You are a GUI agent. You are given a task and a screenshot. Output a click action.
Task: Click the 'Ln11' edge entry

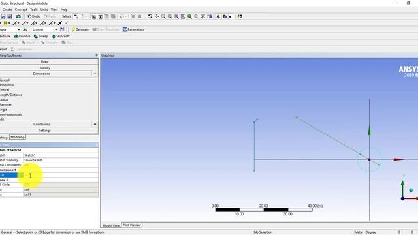click(61, 195)
